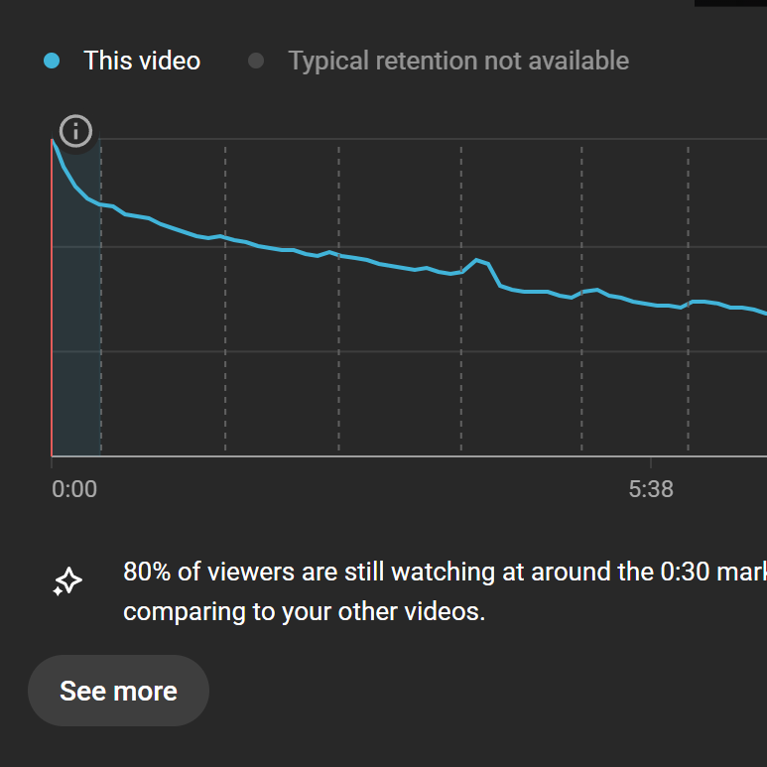Select the fifth dashed vertical chapter marker
Image resolution: width=767 pixels, height=767 pixels.
click(581, 299)
